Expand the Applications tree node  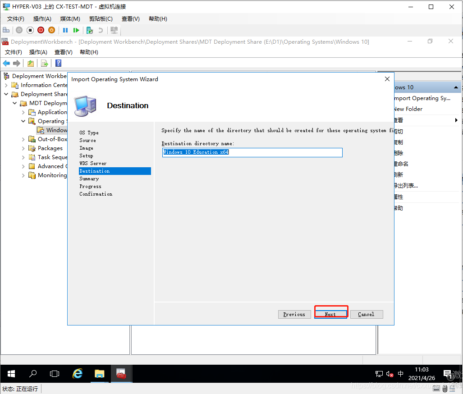[23, 112]
